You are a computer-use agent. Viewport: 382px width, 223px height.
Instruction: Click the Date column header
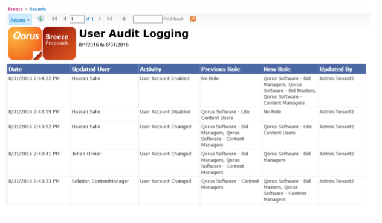click(39, 69)
